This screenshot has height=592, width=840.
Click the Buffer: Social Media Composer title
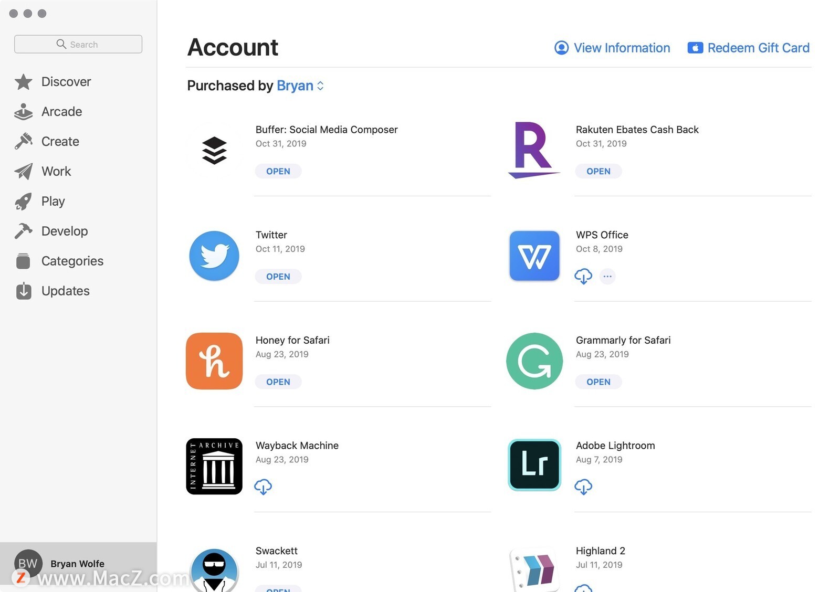327,130
